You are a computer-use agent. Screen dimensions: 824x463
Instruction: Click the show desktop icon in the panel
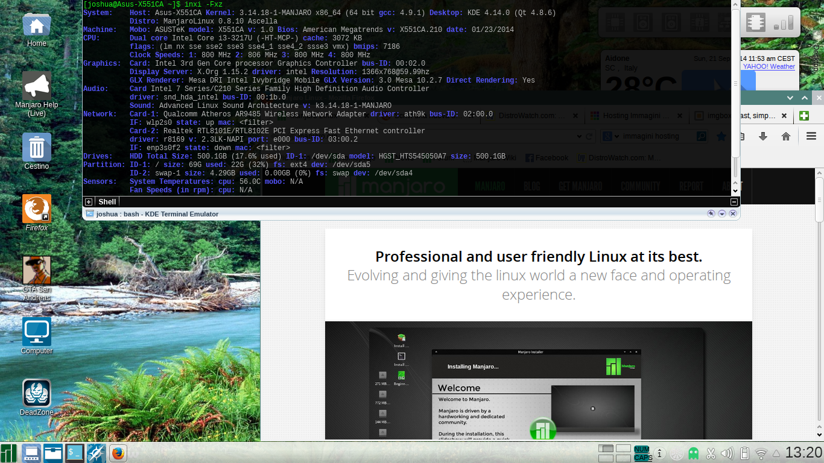pos(31,453)
